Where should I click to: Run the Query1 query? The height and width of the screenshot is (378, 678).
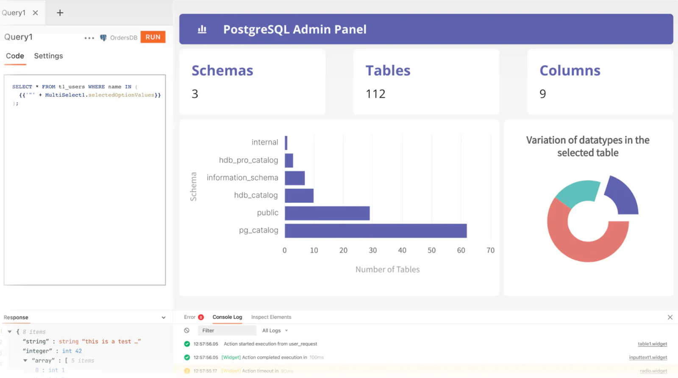click(x=153, y=37)
